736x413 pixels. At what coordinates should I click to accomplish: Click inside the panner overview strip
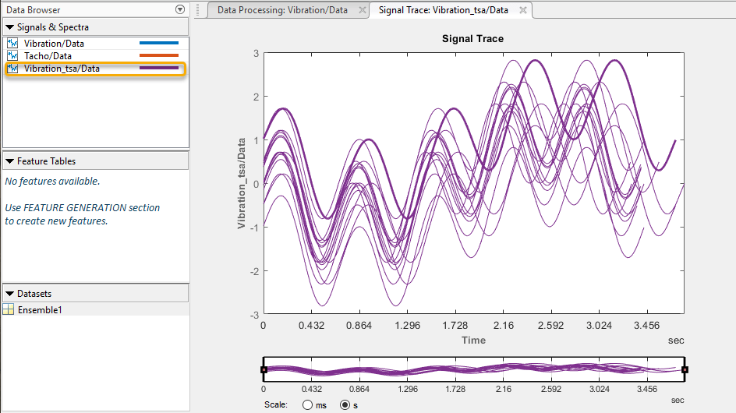coord(474,369)
